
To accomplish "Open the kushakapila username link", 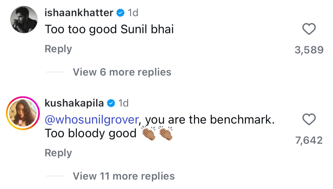I will point(74,103).
